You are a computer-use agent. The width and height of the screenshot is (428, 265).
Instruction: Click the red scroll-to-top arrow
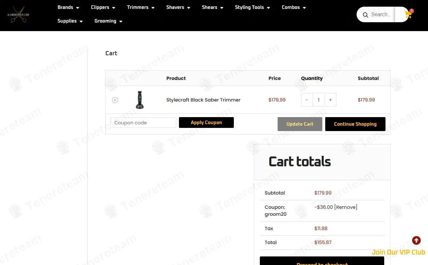416,241
